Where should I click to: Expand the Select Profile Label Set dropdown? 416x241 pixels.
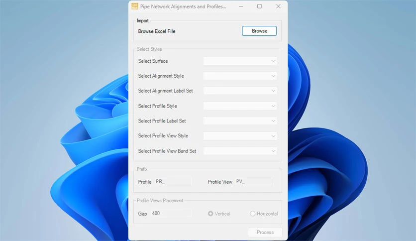(x=240, y=121)
